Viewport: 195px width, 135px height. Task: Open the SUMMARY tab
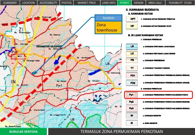(10, 2)
